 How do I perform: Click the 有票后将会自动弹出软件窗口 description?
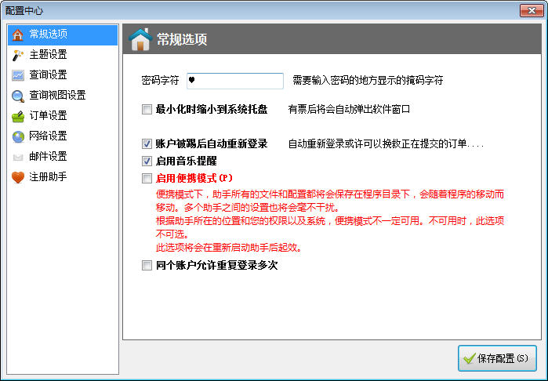349,110
